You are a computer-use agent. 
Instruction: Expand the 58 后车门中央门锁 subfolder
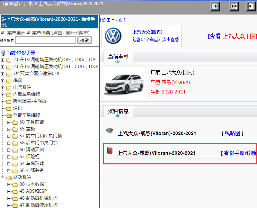[9, 143]
